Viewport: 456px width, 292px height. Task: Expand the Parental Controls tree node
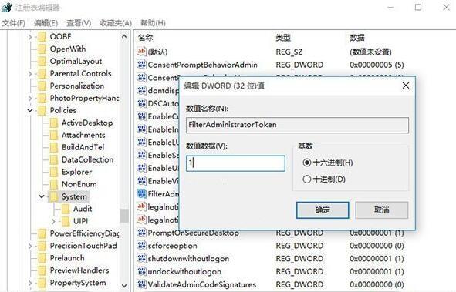pos(30,74)
